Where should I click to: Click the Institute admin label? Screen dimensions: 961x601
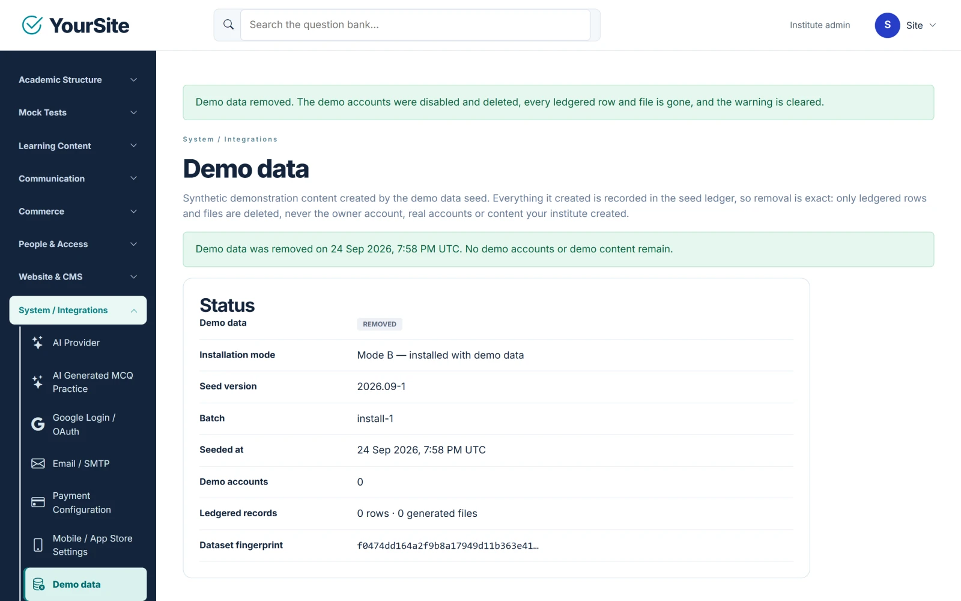(x=820, y=25)
